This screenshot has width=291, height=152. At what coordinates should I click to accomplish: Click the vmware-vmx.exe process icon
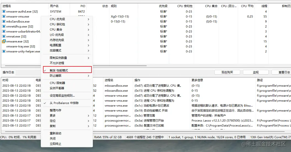[4, 17]
